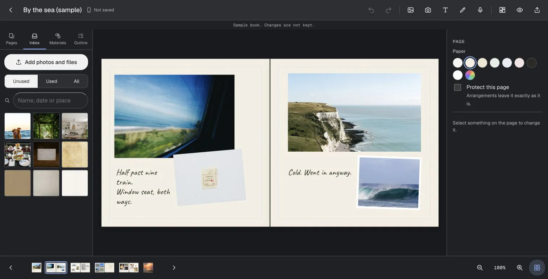Image resolution: width=548 pixels, height=279 pixels.
Task: Click the 100% zoom level readout
Action: coord(500,268)
